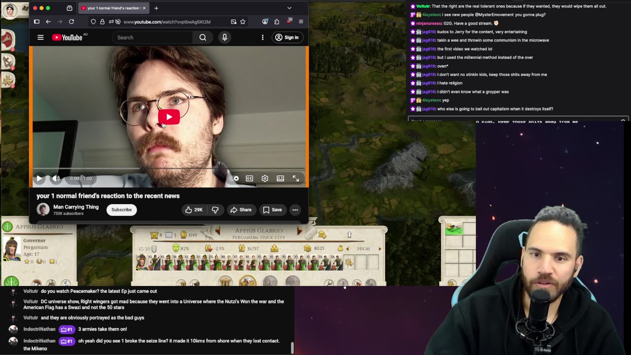Toggle closed captions on the video
Viewport: 631px width, 355px height.
tap(249, 178)
